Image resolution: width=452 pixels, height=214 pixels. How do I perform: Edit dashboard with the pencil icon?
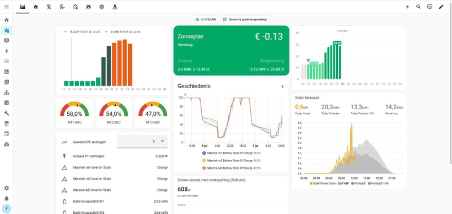[x=441, y=7]
